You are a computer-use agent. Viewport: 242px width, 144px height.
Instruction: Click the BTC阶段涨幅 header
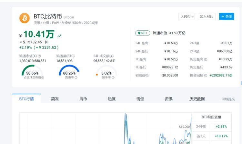211,117
